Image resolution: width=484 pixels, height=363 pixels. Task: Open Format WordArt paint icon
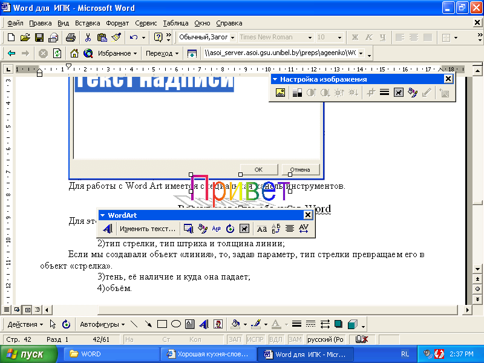203,229
